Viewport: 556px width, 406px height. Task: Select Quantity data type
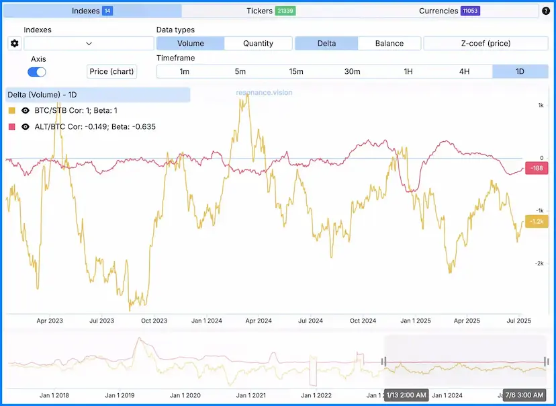(258, 44)
